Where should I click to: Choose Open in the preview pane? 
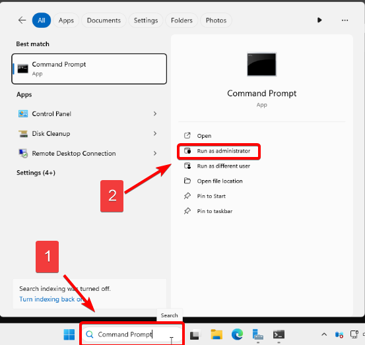(x=204, y=136)
